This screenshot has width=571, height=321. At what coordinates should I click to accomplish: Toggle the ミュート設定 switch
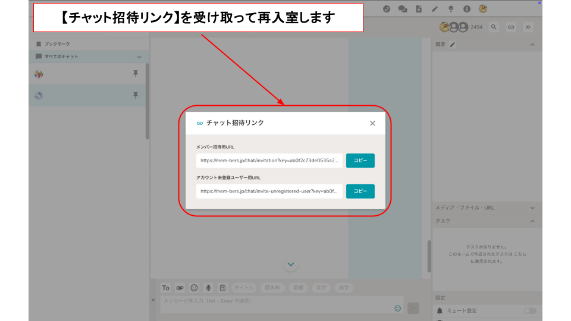click(530, 311)
